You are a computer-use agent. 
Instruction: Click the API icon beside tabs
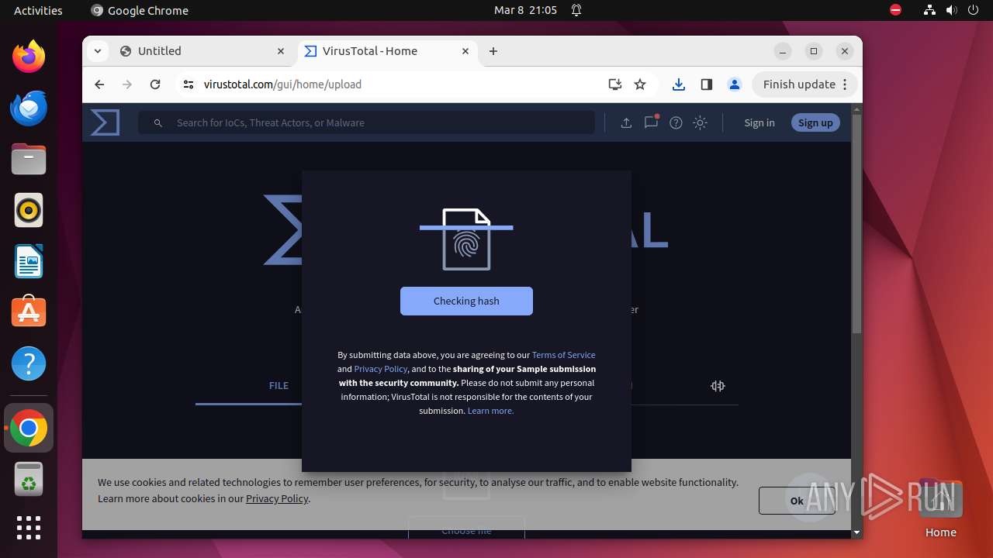(x=718, y=386)
